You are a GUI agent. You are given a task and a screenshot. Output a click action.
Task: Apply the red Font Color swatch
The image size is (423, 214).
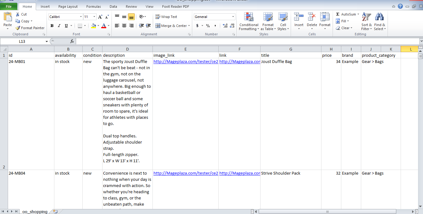(x=104, y=26)
